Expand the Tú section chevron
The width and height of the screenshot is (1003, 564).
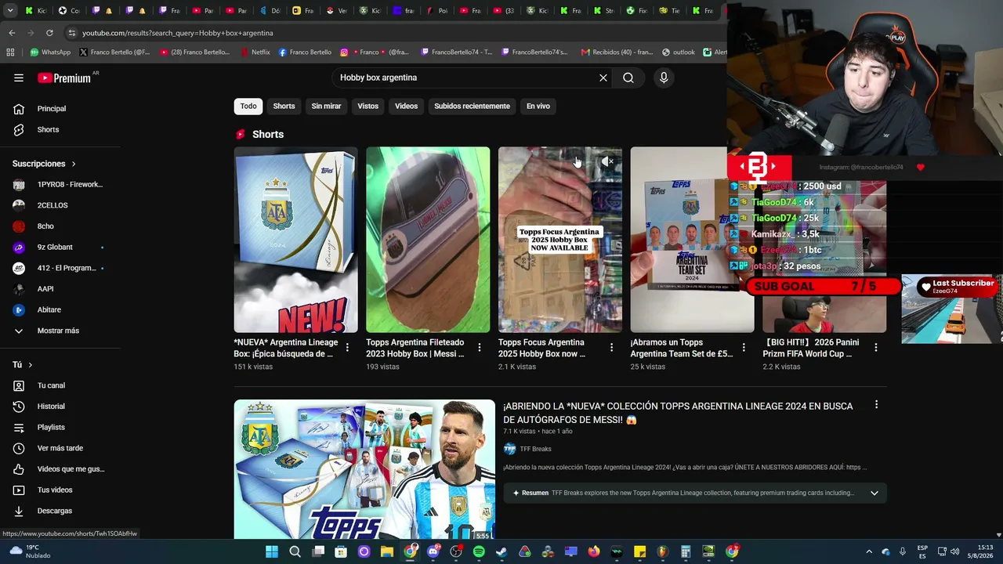click(x=31, y=365)
